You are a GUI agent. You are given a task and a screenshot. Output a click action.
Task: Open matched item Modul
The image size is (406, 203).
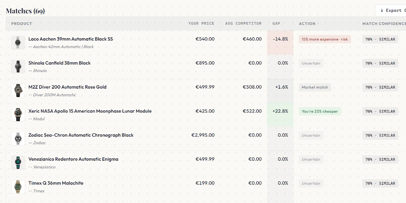[39, 119]
